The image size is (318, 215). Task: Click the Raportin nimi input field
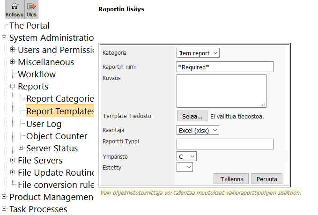pos(225,67)
